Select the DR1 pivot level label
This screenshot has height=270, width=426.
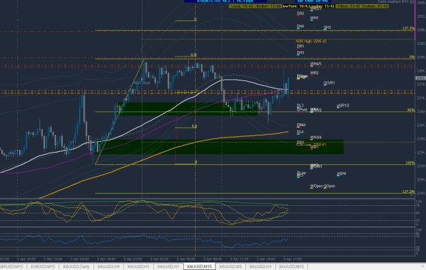(x=301, y=46)
